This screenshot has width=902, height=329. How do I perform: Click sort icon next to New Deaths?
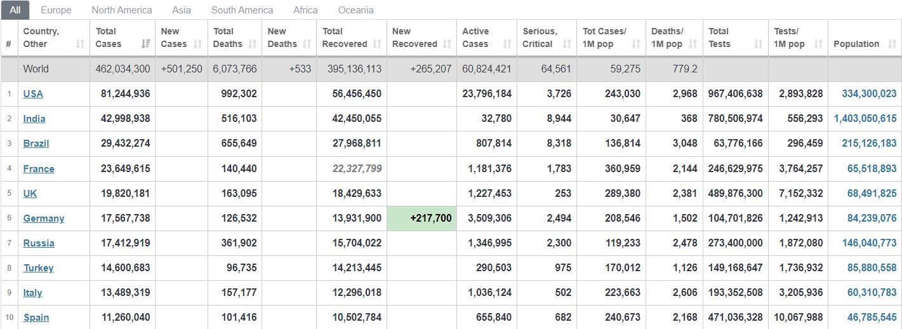pyautogui.click(x=307, y=44)
